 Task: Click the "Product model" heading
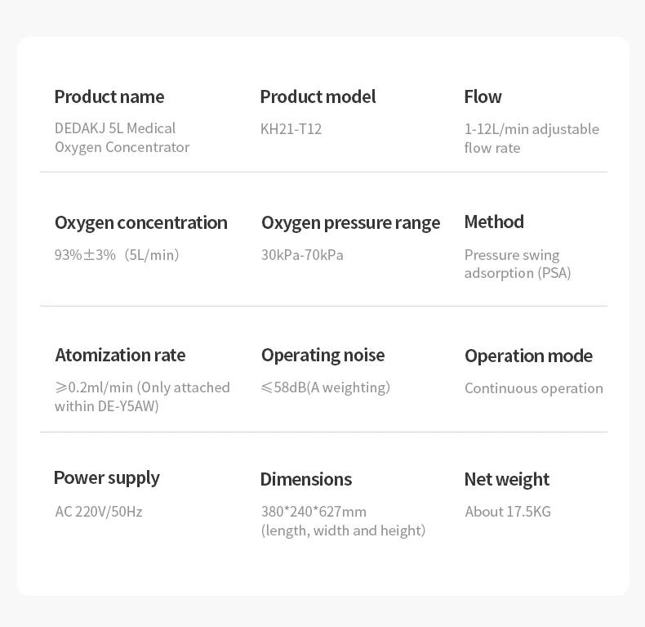point(318,96)
